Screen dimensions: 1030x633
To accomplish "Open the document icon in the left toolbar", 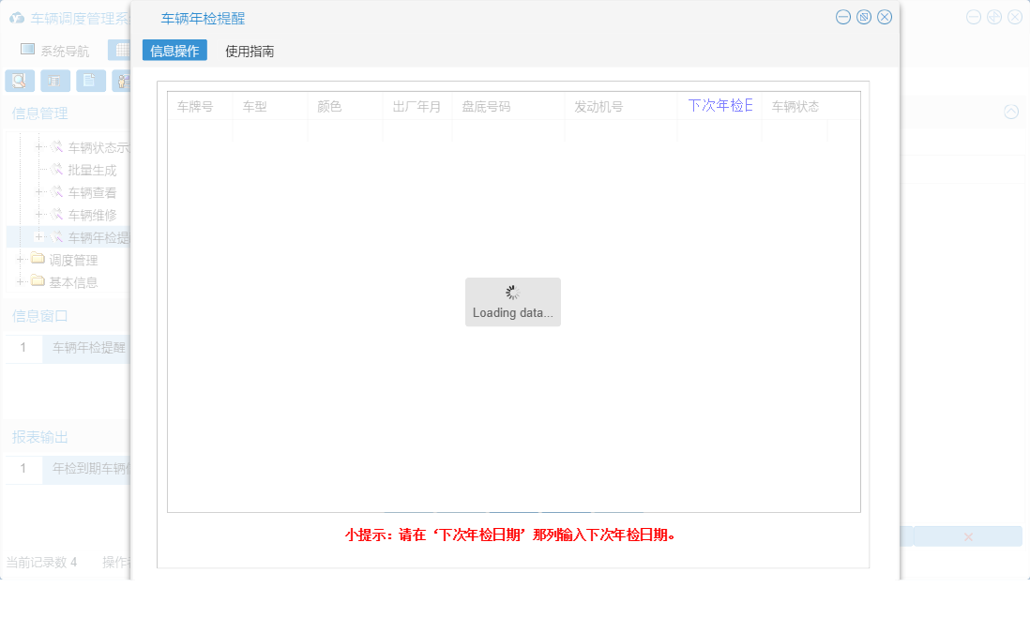I will coord(89,81).
